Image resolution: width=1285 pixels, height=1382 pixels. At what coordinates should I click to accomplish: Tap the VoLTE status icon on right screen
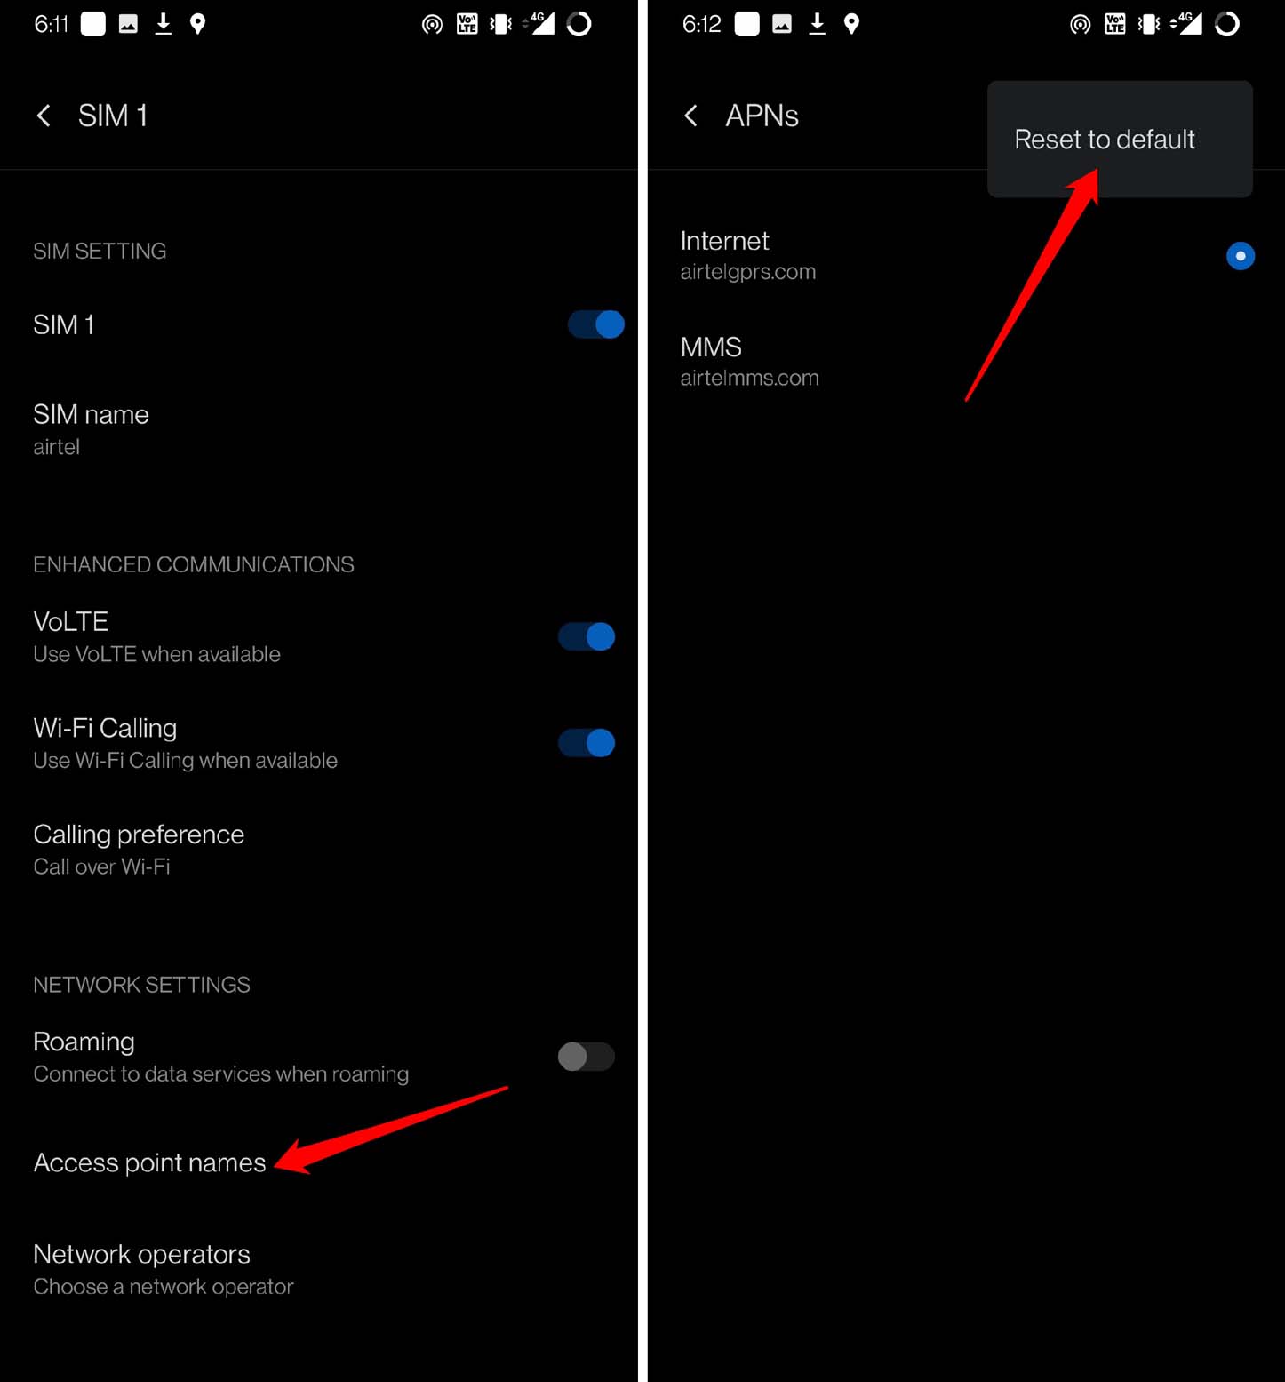[1115, 24]
